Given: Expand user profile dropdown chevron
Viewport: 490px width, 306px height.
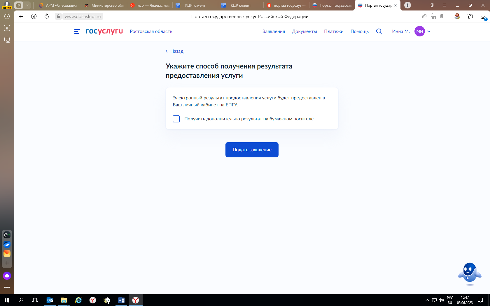Looking at the screenshot, I should click(x=429, y=31).
